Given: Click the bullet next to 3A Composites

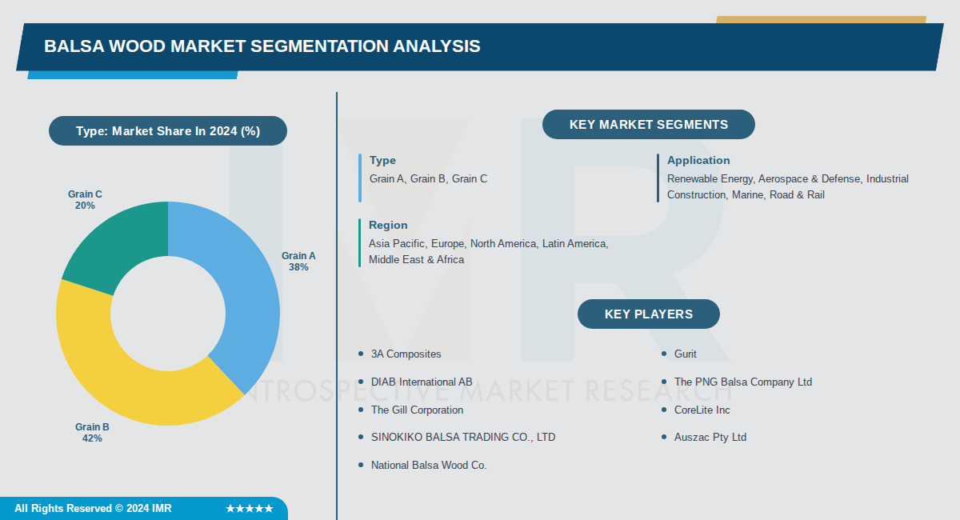Looking at the screenshot, I should point(361,354).
